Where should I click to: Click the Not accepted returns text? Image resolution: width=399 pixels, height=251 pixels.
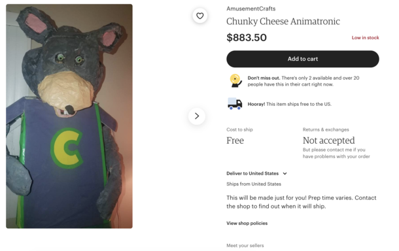(x=328, y=141)
